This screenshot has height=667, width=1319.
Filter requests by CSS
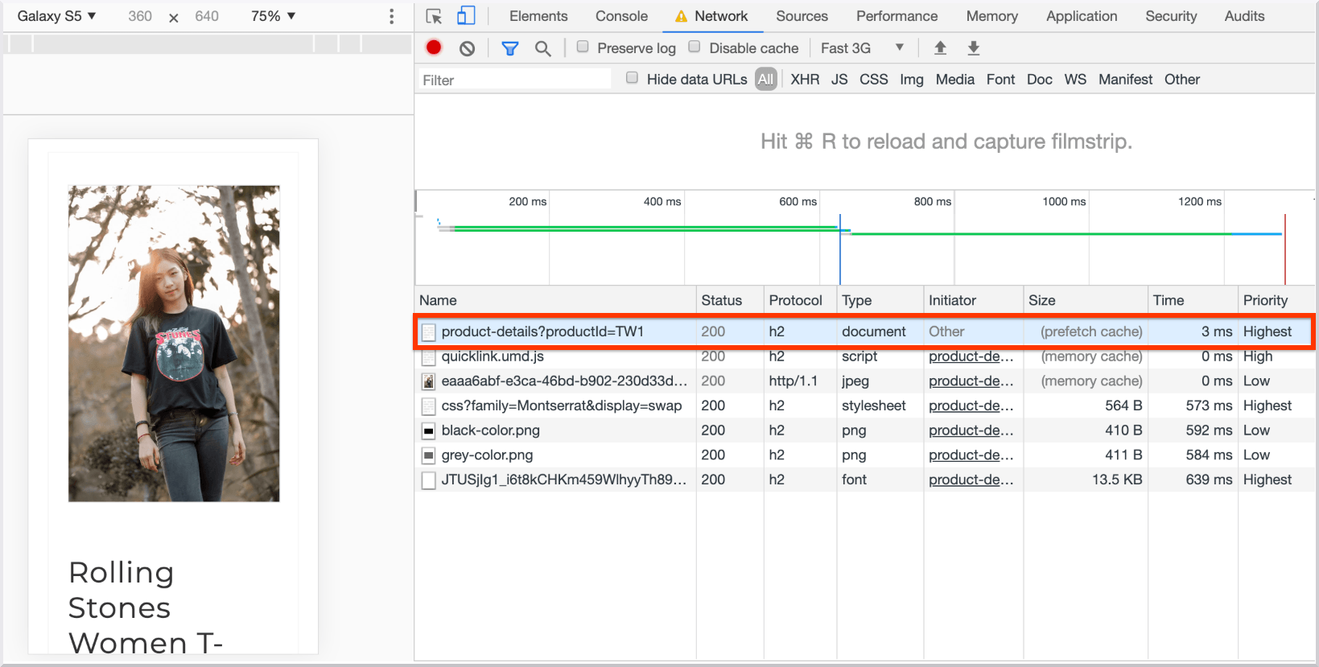pos(874,79)
